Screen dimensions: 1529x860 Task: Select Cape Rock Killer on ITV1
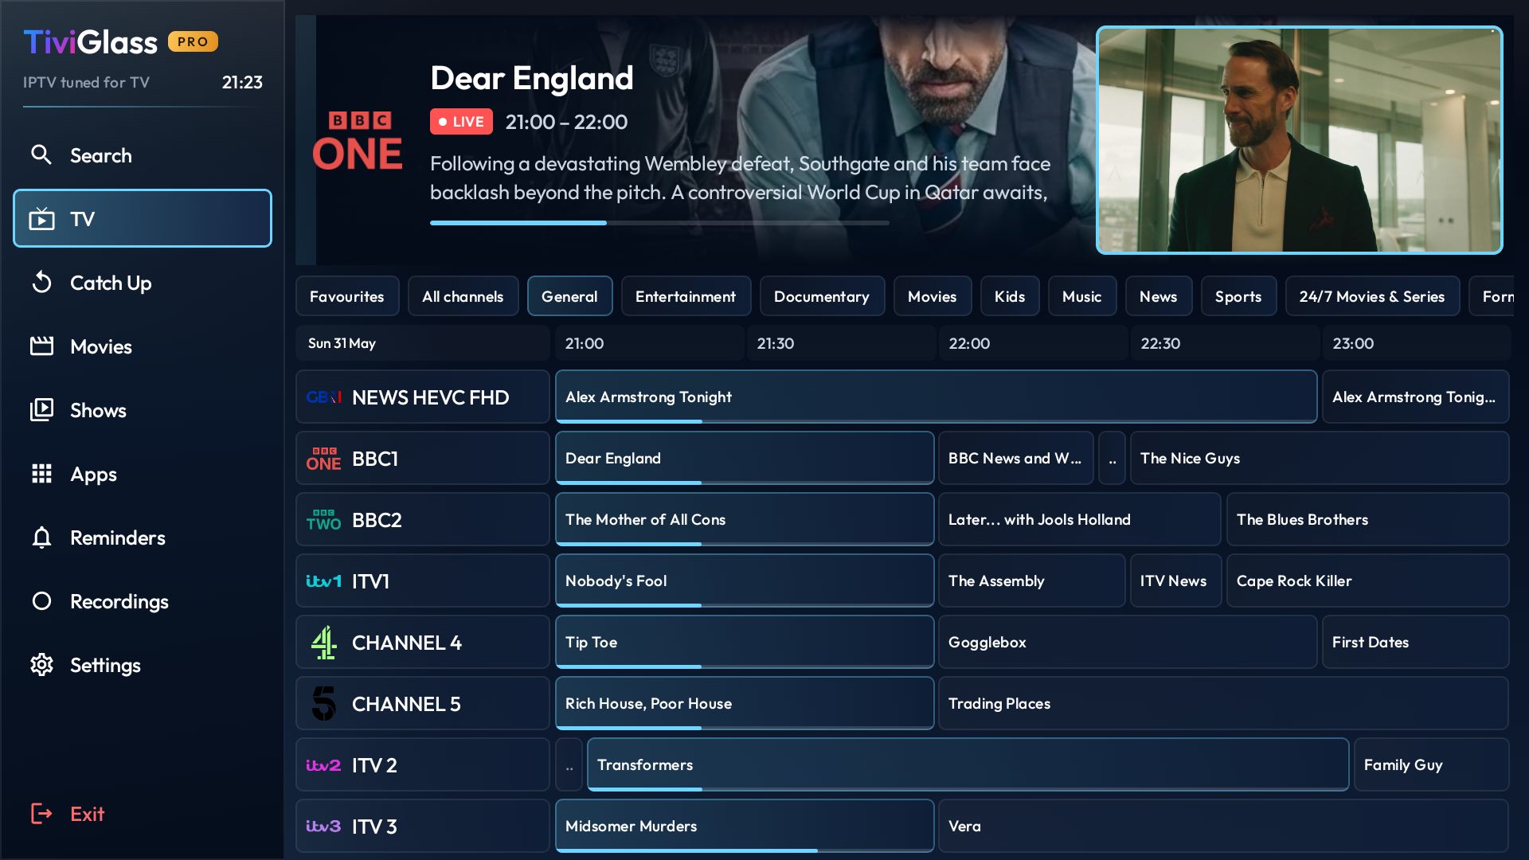(x=1368, y=580)
